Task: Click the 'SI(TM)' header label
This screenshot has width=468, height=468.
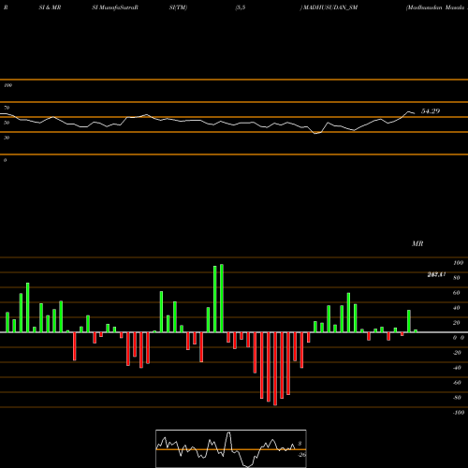Action: [178, 7]
